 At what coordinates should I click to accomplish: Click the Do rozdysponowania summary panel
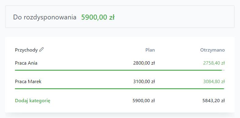(120, 17)
